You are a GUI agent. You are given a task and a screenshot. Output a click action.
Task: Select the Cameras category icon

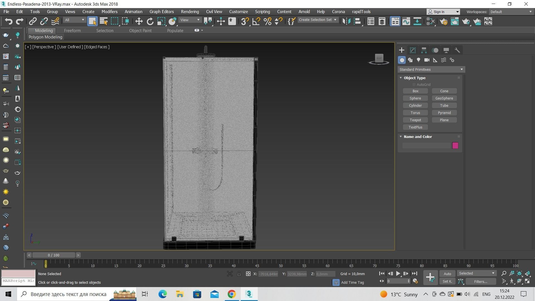tap(427, 60)
